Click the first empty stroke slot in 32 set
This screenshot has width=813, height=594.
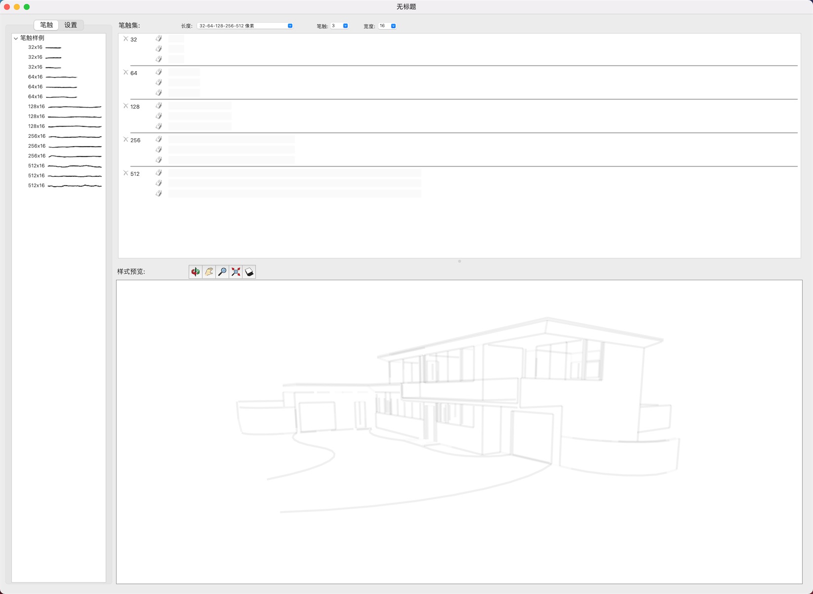(x=176, y=38)
